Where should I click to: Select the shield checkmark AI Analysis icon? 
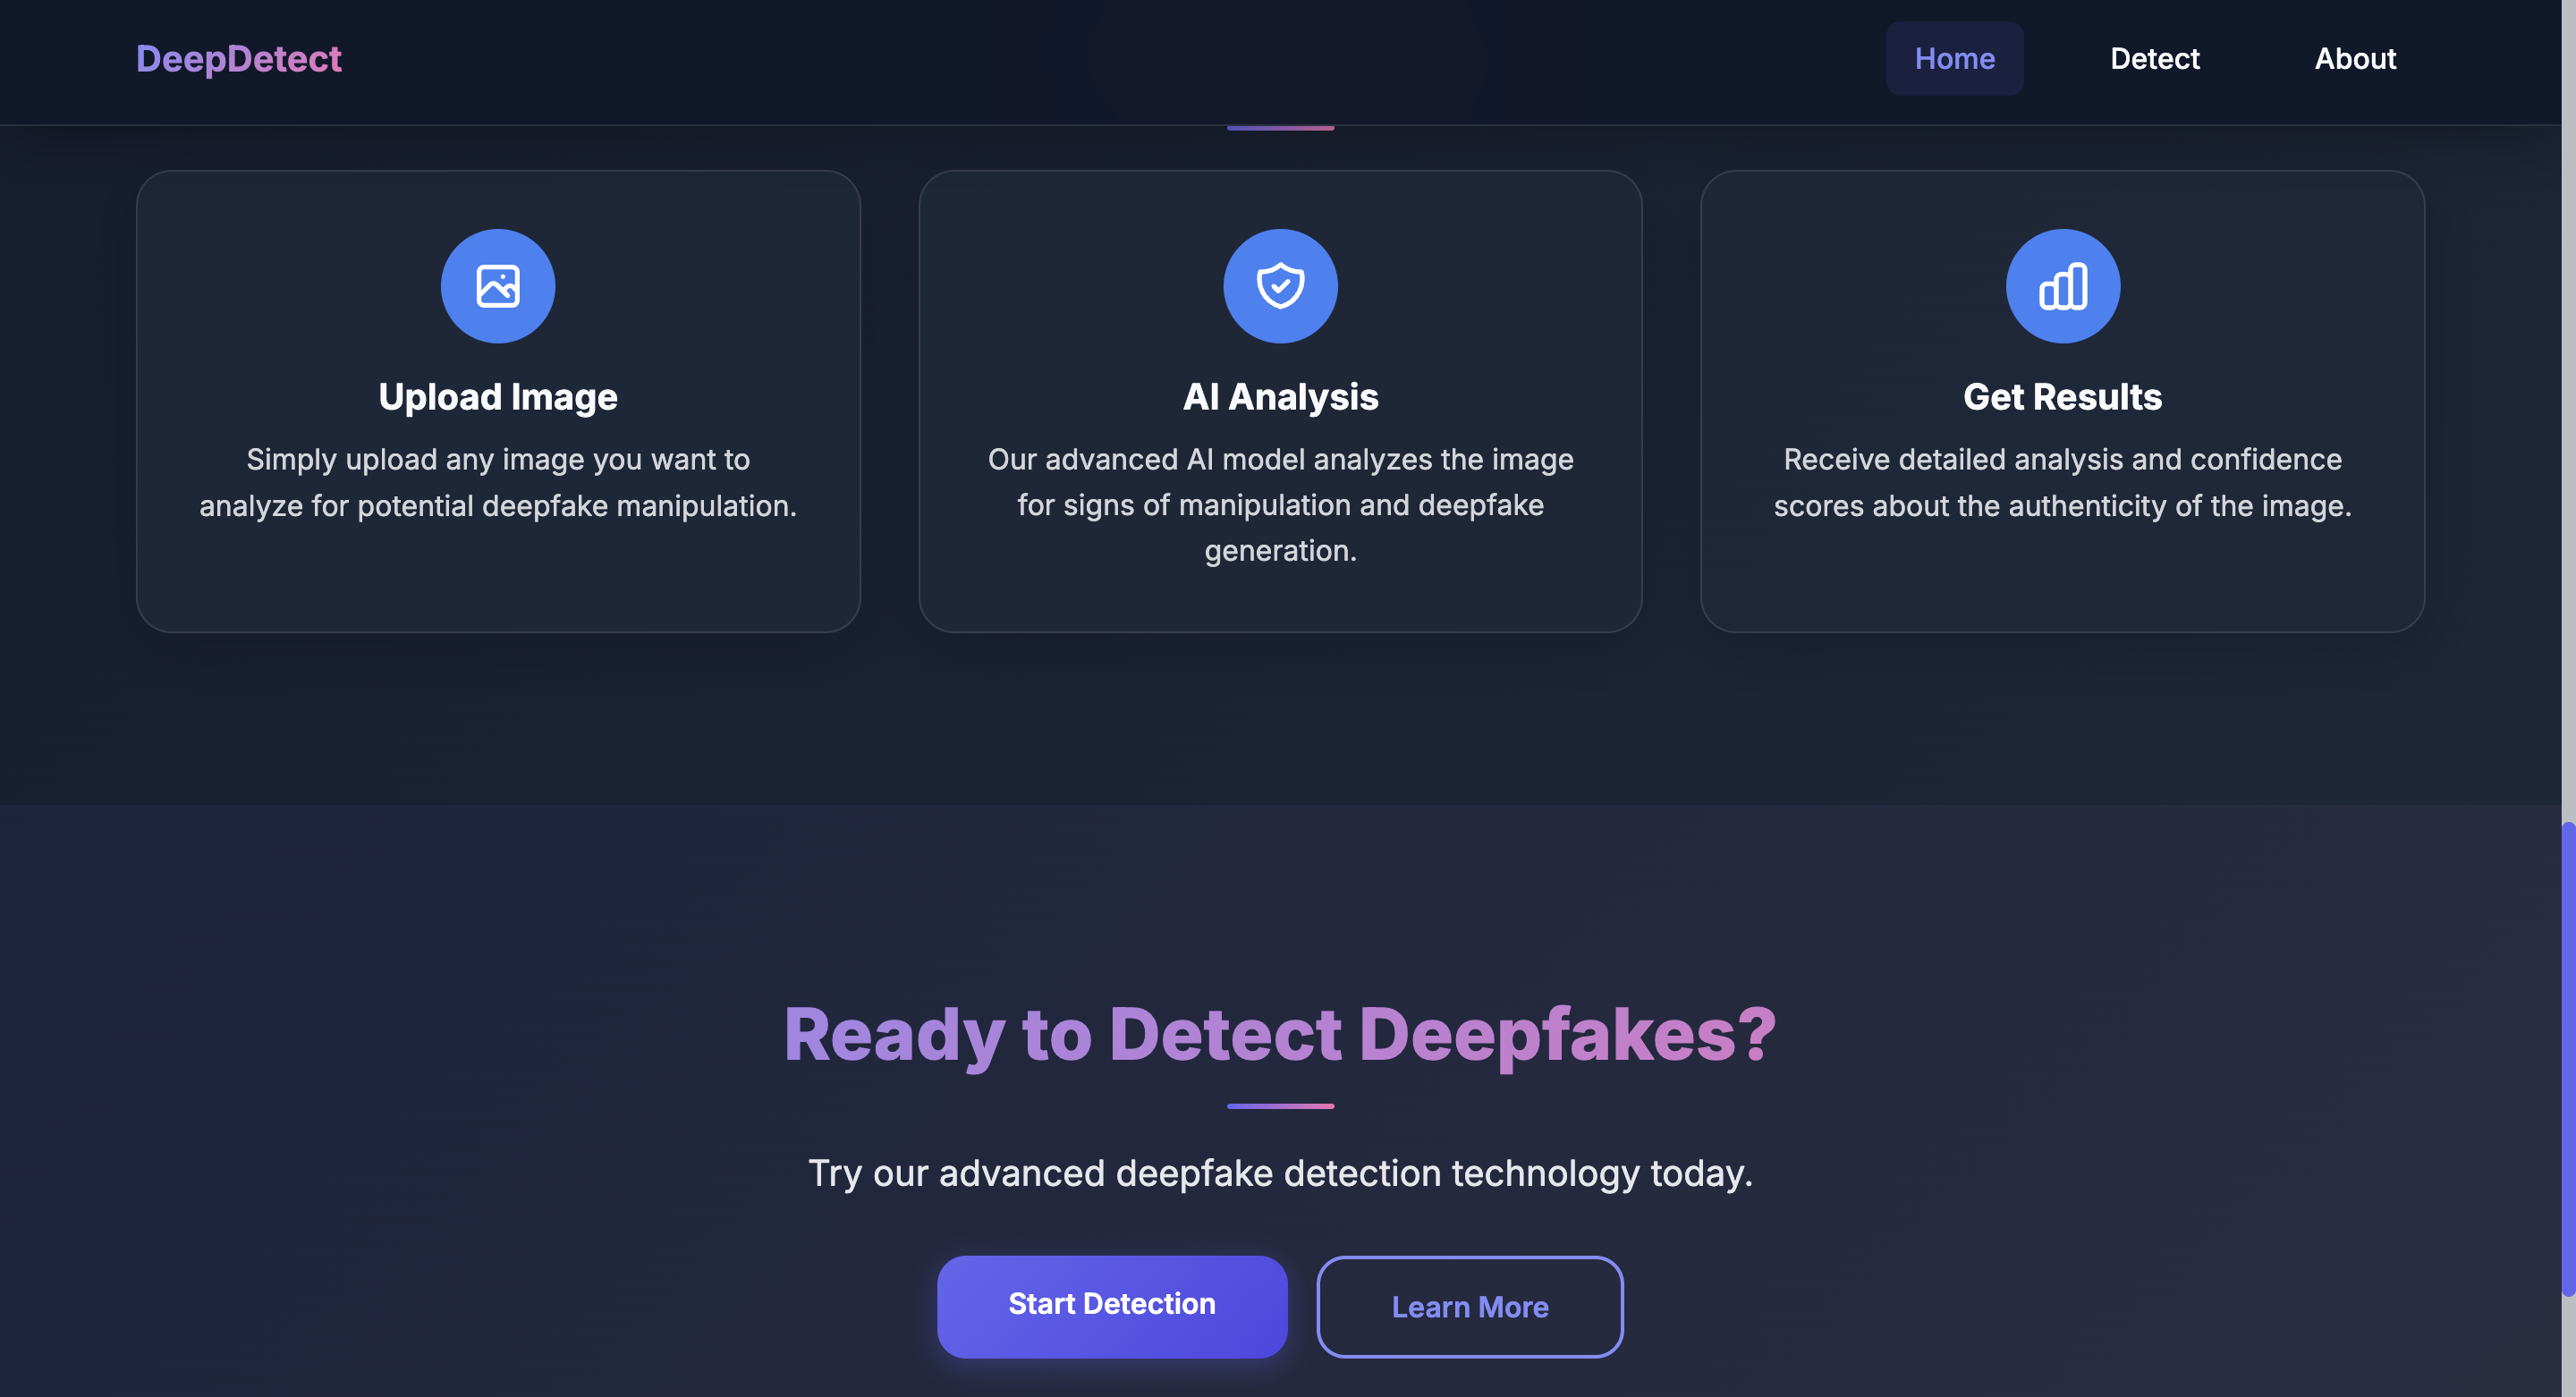(1280, 285)
